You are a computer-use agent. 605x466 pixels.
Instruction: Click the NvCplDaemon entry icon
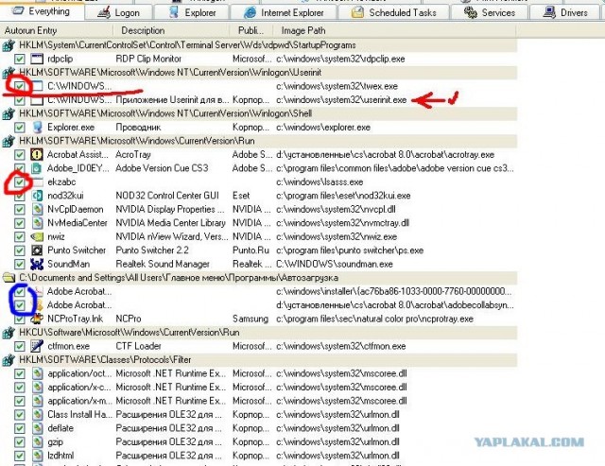[x=37, y=209]
